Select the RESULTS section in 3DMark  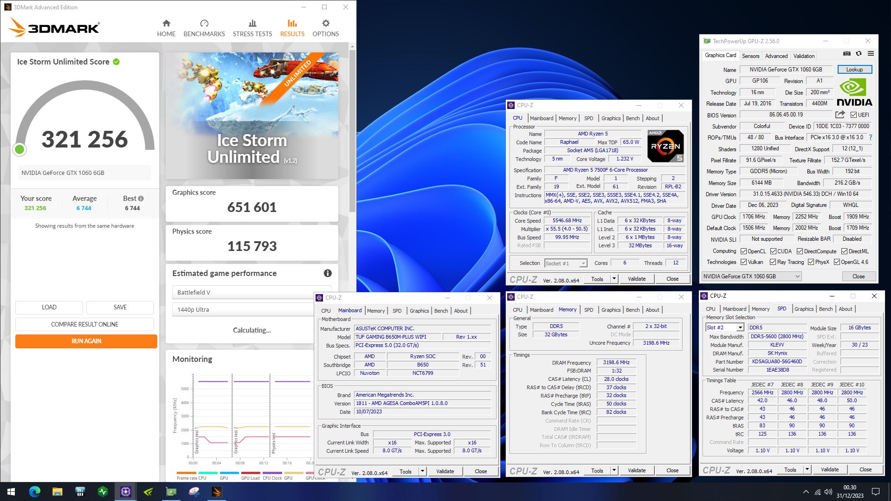pyautogui.click(x=292, y=28)
